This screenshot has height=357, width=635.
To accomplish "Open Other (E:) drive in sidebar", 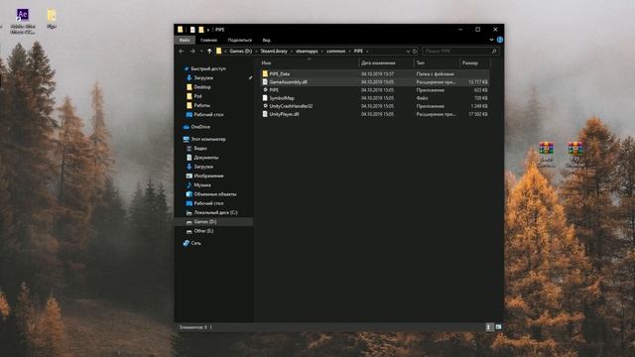I will (203, 231).
